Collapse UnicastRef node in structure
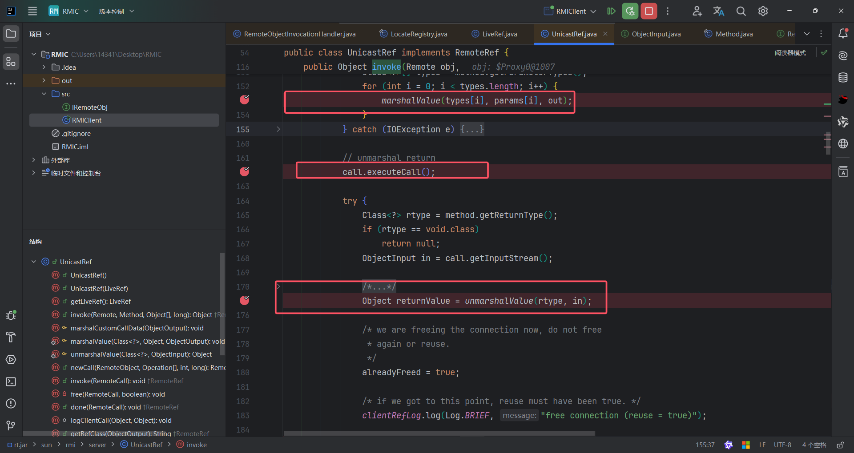This screenshot has width=854, height=453. coord(33,262)
